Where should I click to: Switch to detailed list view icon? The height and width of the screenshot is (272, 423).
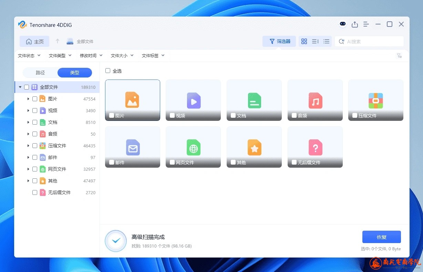(326, 41)
